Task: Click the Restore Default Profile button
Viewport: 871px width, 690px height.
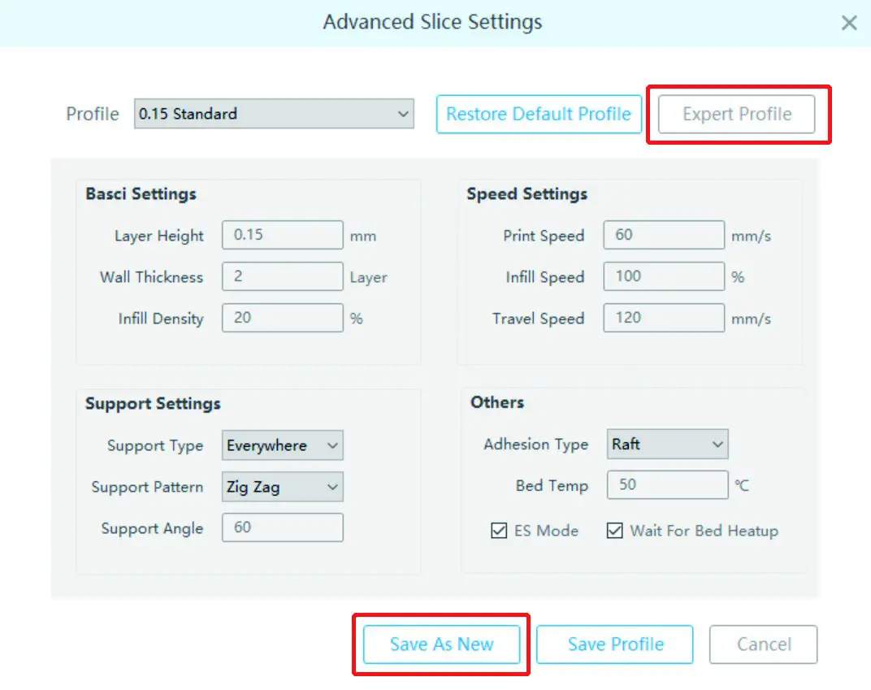Action: (538, 114)
